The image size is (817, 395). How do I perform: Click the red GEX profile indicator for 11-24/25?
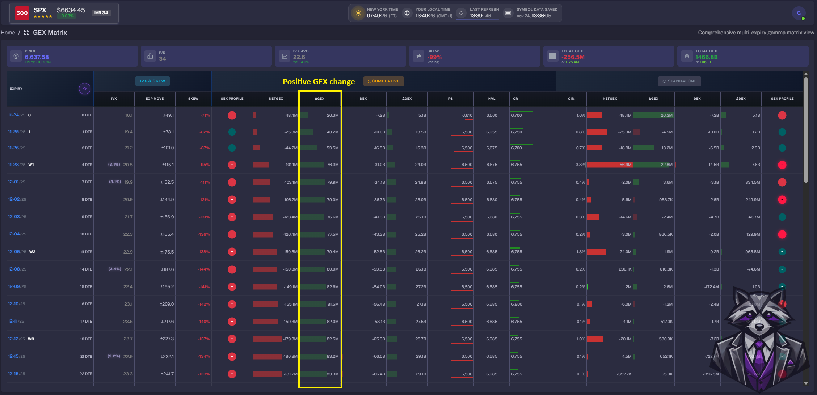click(x=232, y=115)
